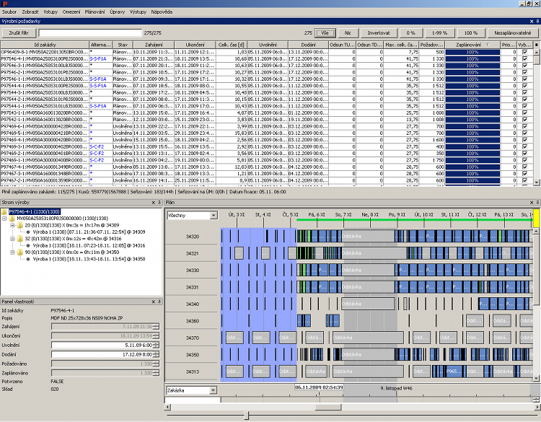The image size is (541, 422).
Task: Open the Vstupy menu
Action: (x=50, y=12)
